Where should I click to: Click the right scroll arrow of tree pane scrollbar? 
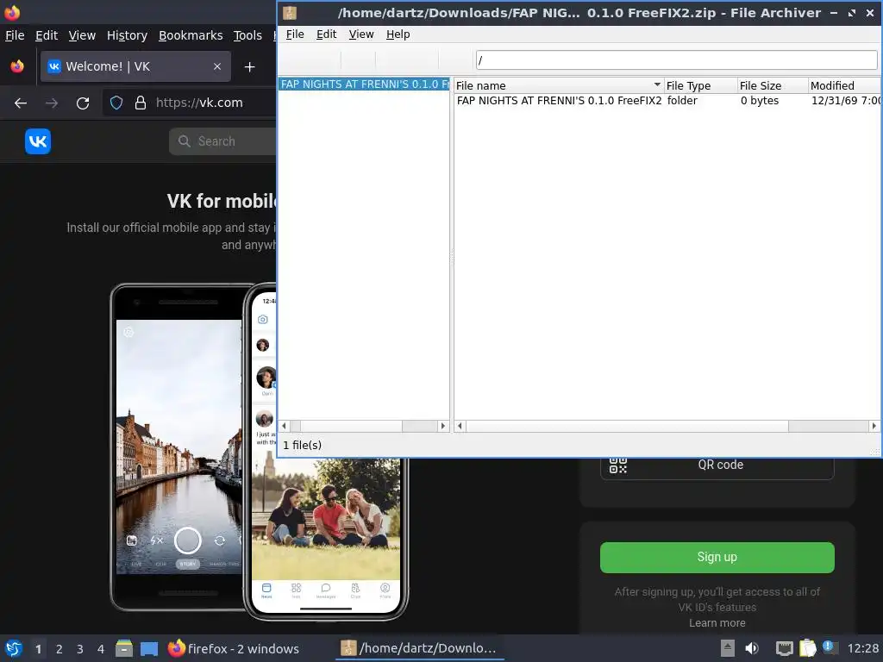(x=443, y=426)
